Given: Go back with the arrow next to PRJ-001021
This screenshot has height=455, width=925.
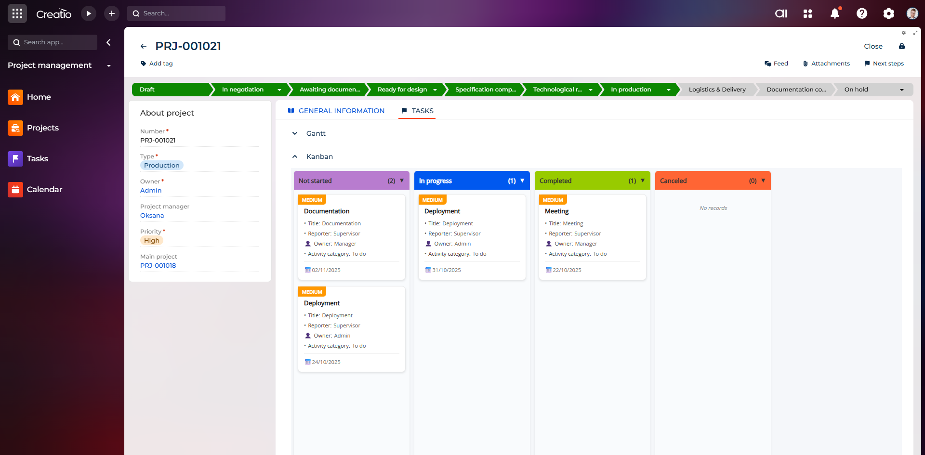Looking at the screenshot, I should click(144, 46).
